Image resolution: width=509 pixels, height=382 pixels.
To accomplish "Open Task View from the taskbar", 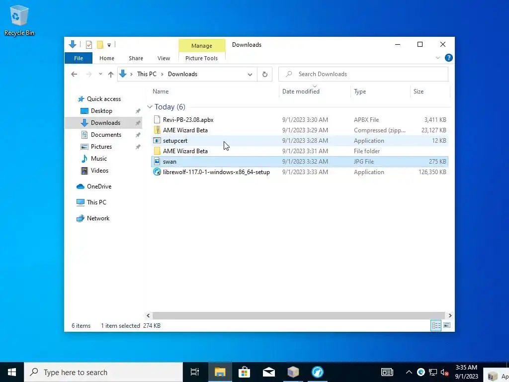I will tap(195, 372).
